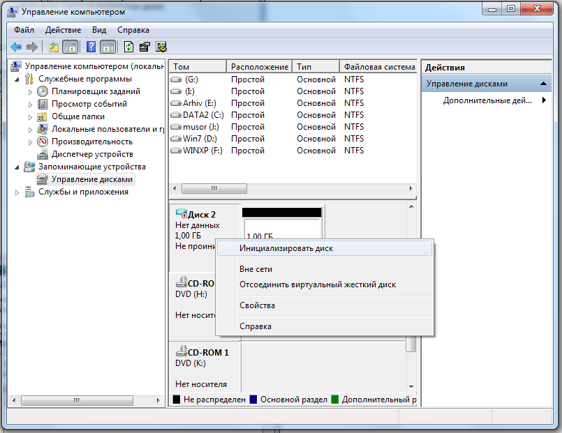Click the CD-ROM 1 DVD (K:) label
The width and height of the screenshot is (562, 433).
click(191, 363)
